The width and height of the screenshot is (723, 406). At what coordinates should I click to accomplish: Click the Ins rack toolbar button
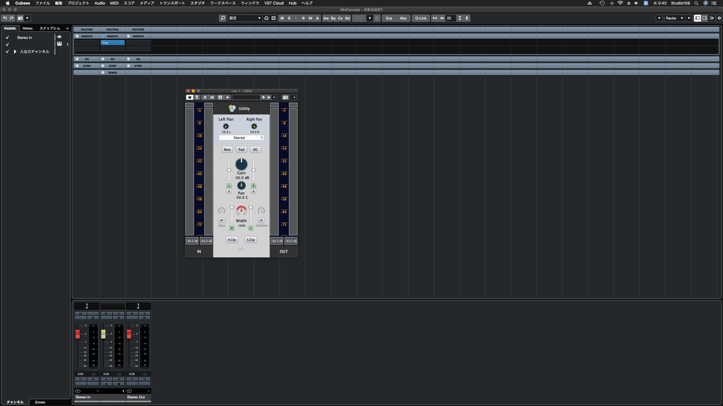(x=326, y=18)
